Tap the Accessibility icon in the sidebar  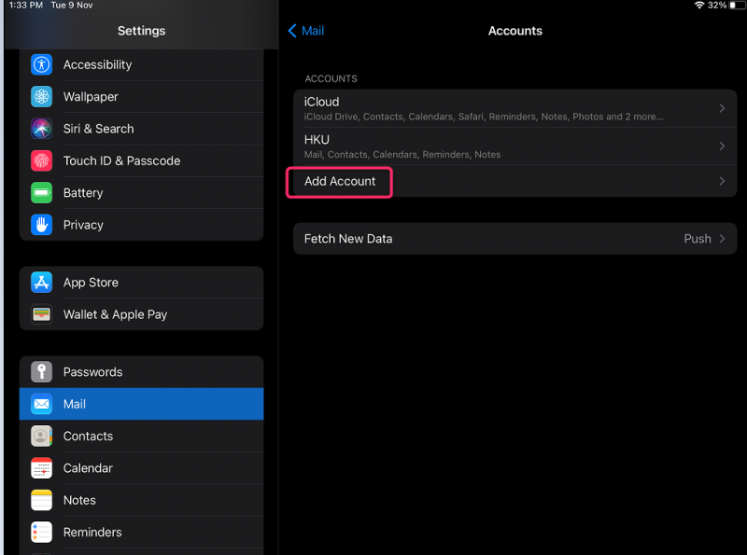point(41,64)
